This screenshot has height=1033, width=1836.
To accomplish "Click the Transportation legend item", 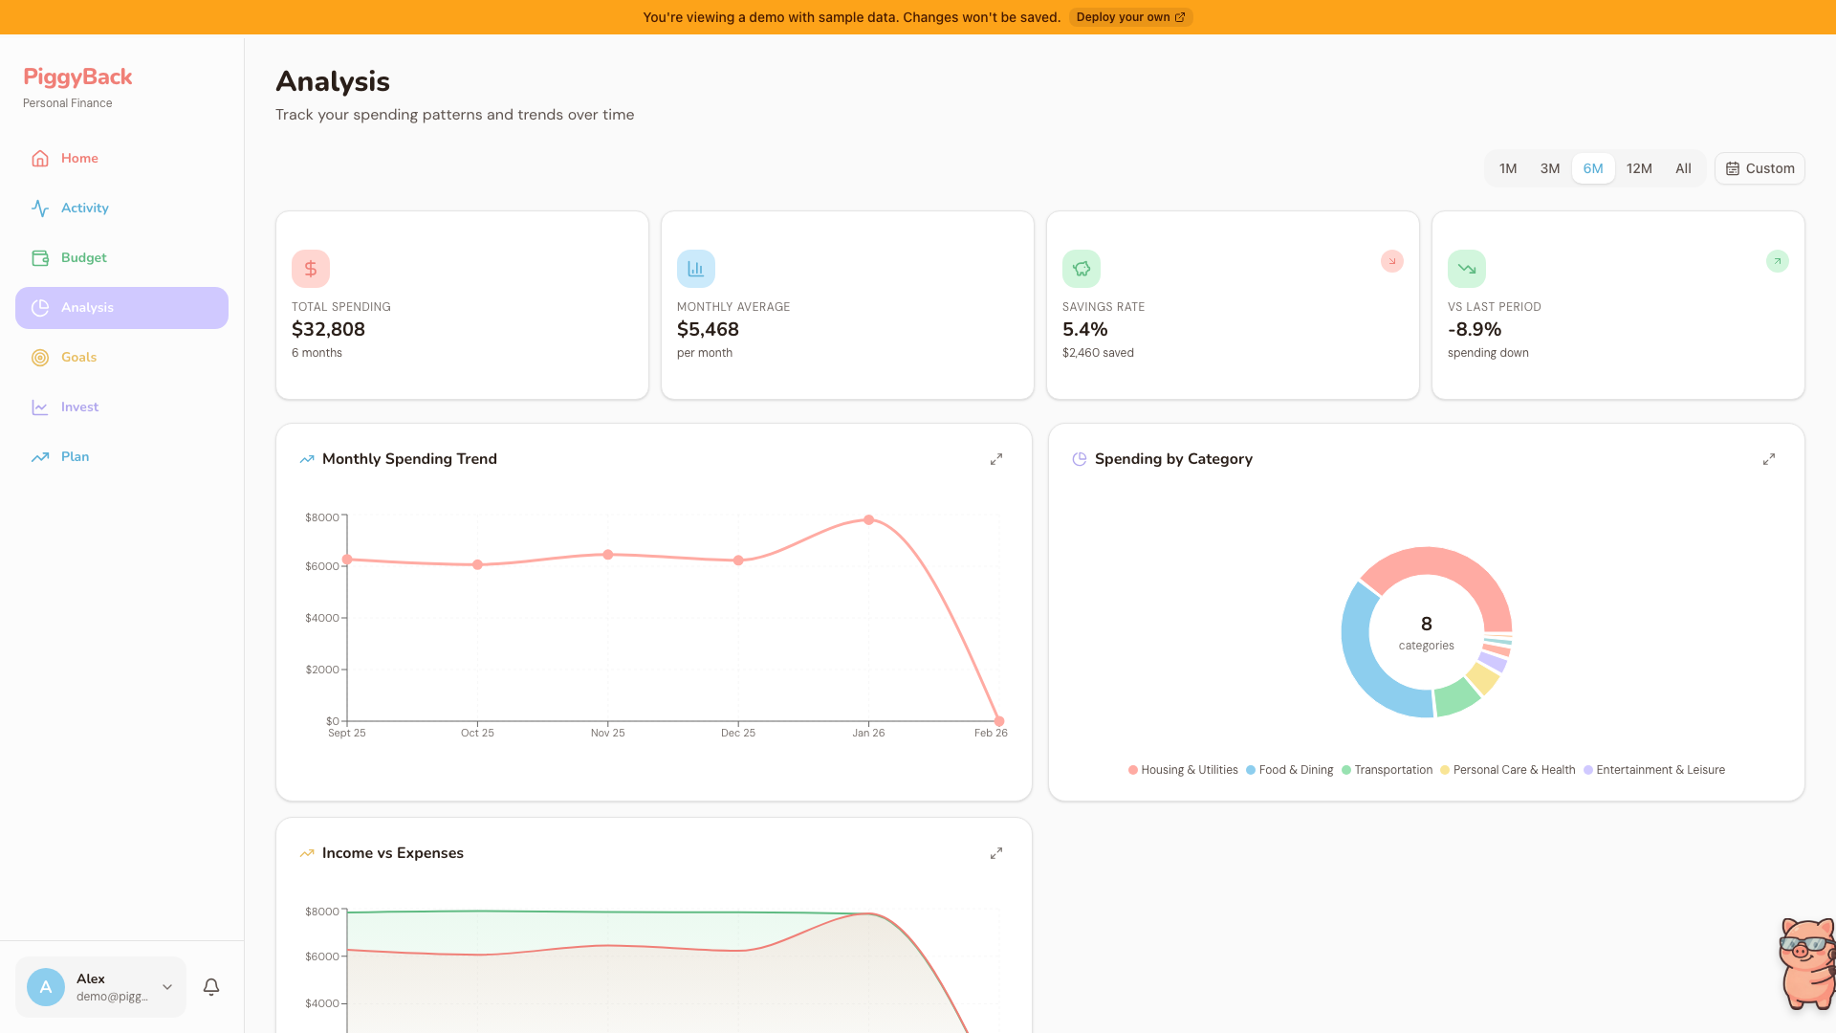I will click(1387, 770).
